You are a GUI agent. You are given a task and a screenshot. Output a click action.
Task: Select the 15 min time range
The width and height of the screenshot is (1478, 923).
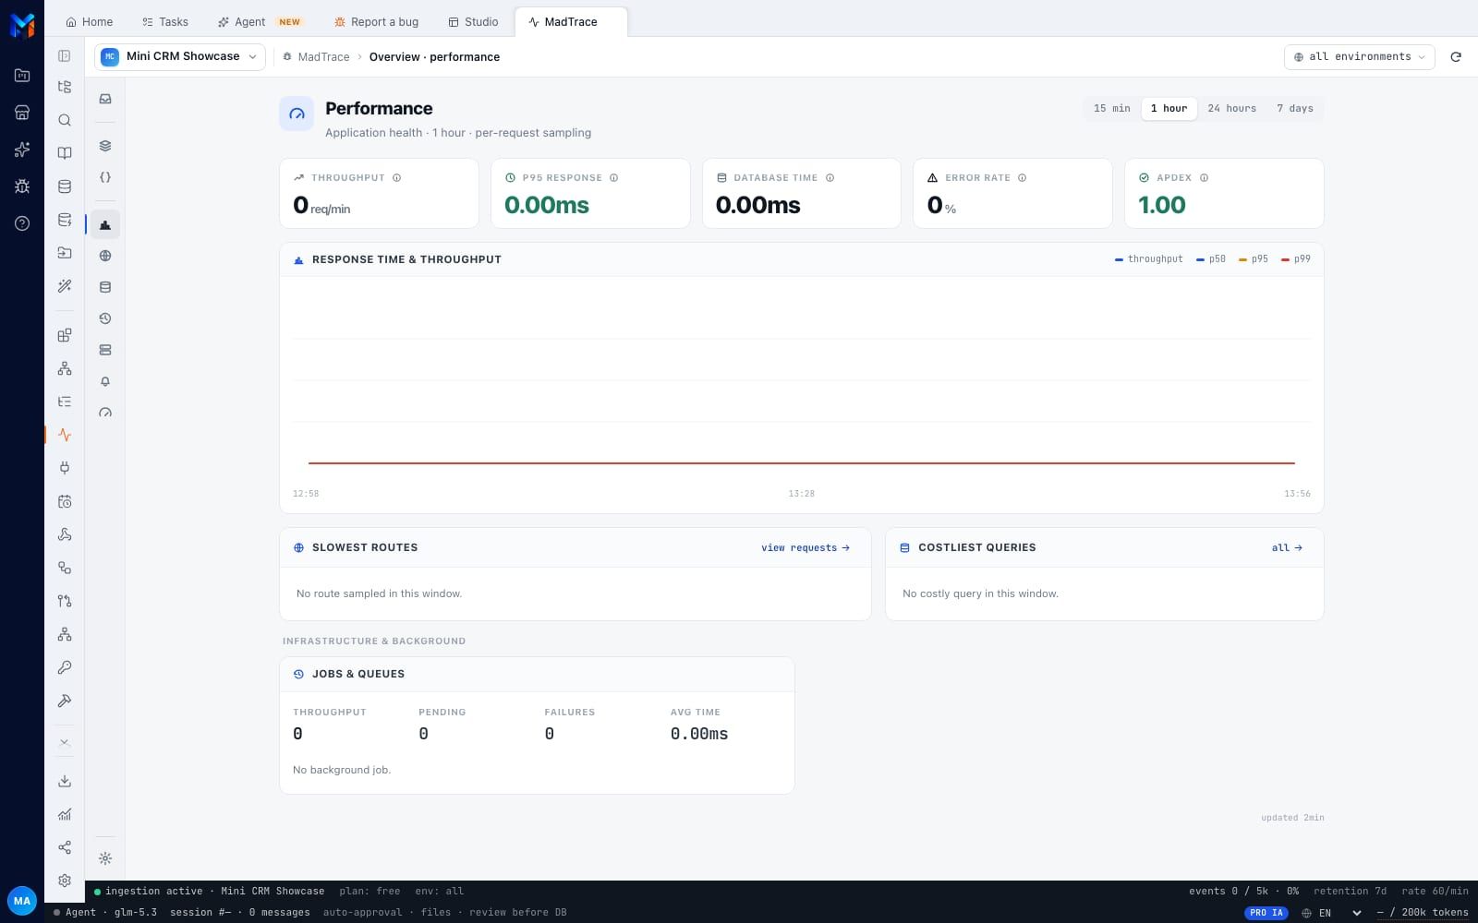pos(1111,108)
